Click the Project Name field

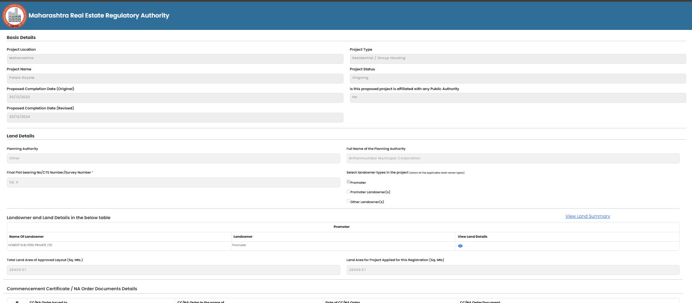click(175, 78)
